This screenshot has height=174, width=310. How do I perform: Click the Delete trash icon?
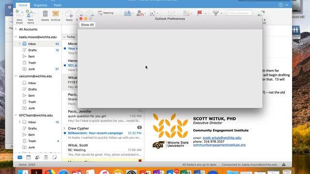[45, 13]
